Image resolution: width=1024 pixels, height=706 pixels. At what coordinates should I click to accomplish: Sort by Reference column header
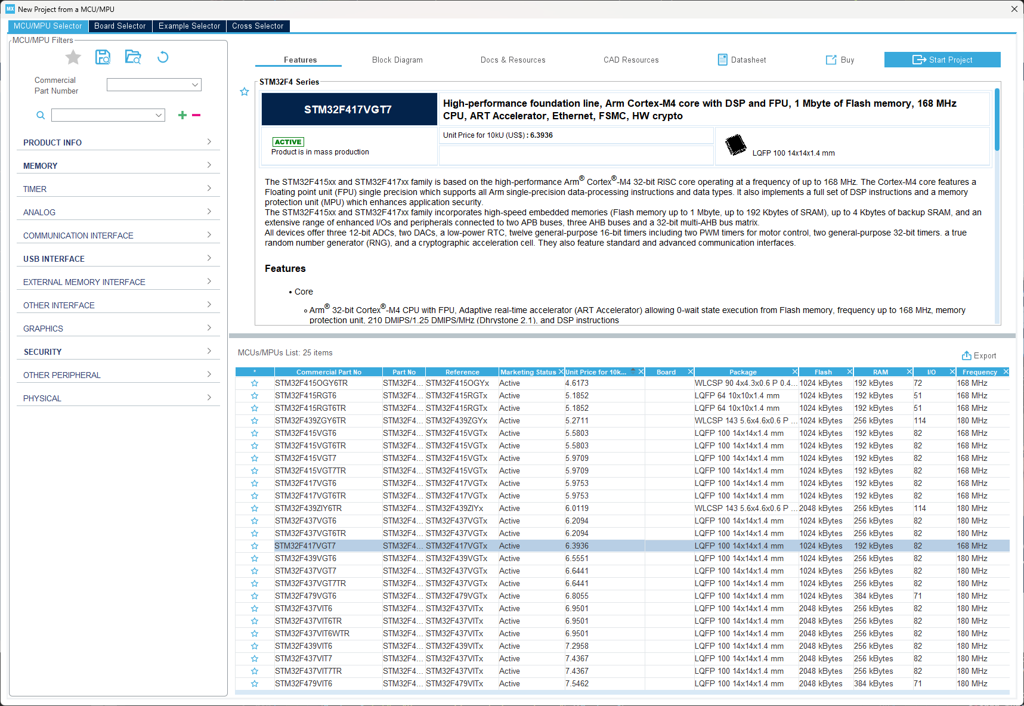(462, 372)
